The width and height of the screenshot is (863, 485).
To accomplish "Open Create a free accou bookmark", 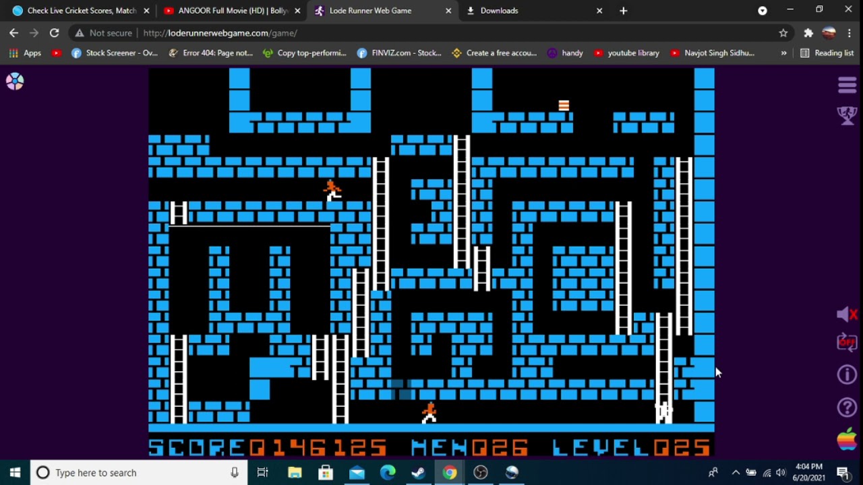I will click(494, 53).
